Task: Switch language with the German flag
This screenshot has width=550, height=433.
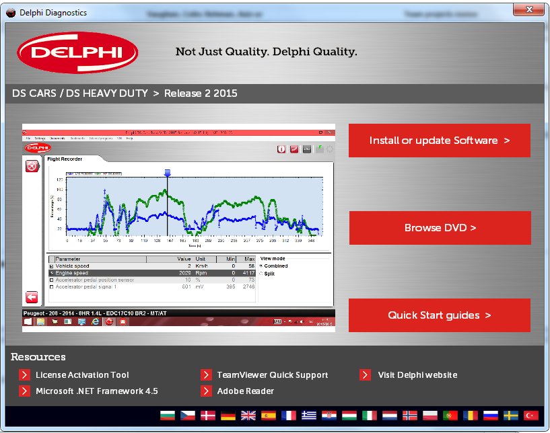Action: pyautogui.click(x=228, y=416)
